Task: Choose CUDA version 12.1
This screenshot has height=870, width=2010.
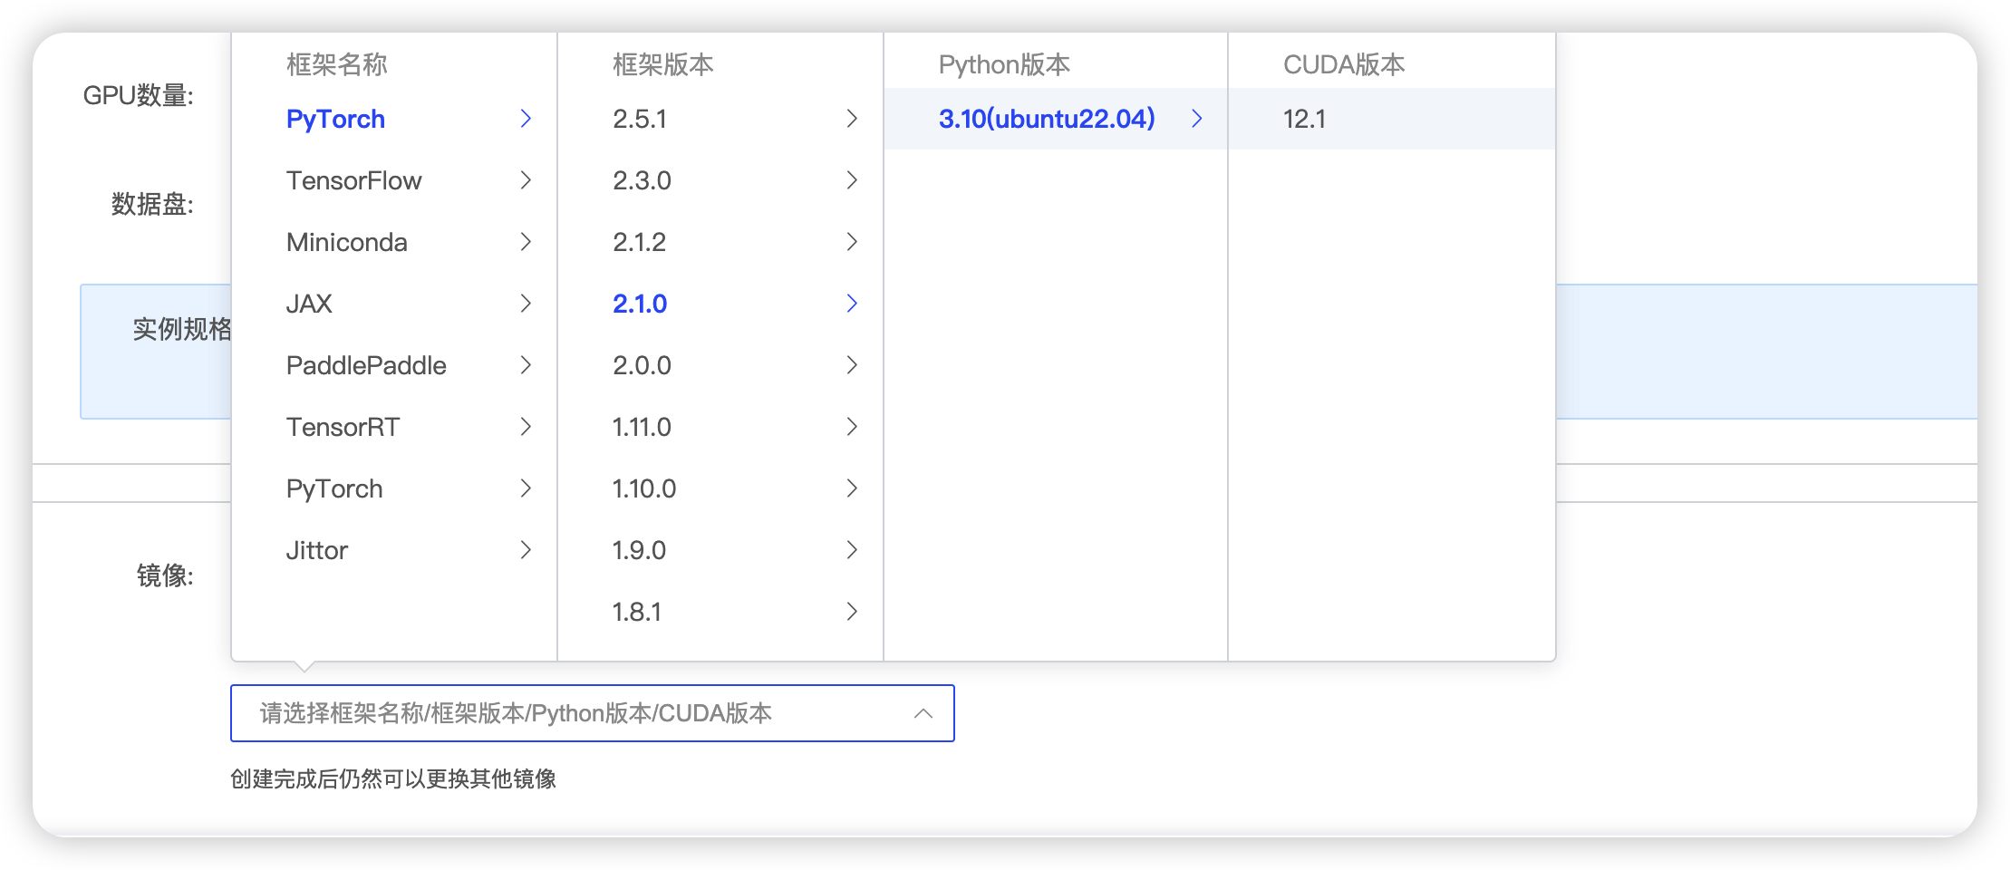Action: [1304, 119]
